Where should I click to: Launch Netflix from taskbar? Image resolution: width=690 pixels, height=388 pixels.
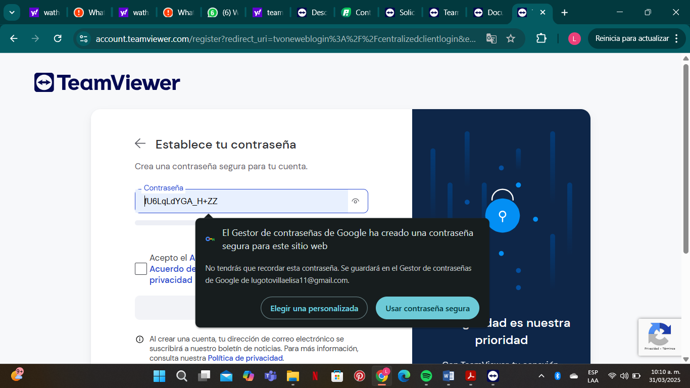click(315, 376)
